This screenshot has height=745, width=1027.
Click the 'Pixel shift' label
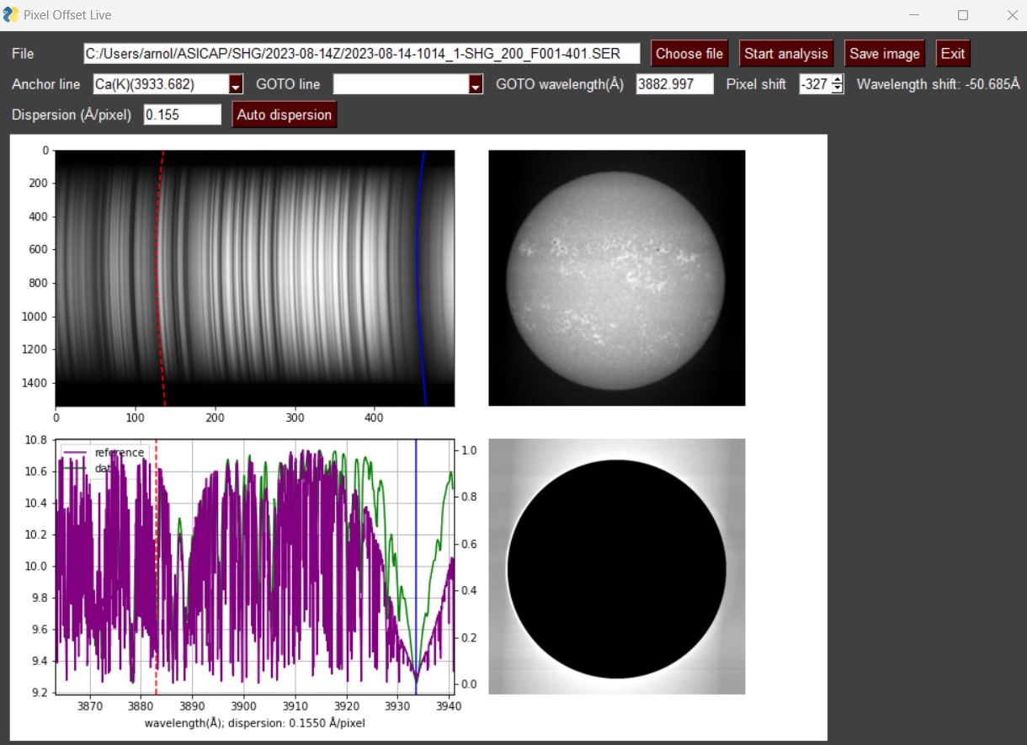(756, 84)
